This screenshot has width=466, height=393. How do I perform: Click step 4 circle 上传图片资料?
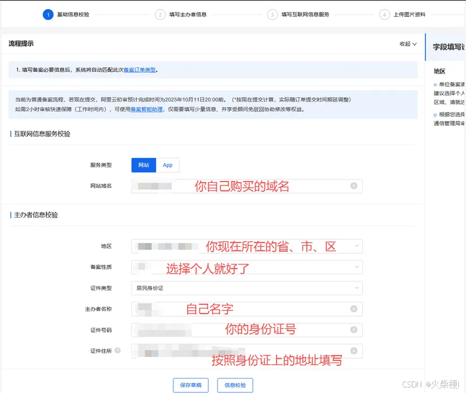tap(384, 14)
